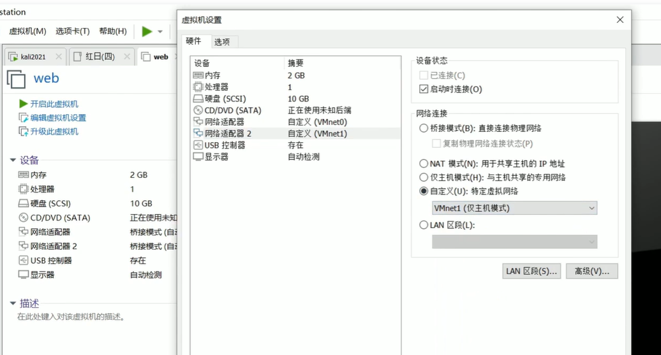Click the 高级(V)... button

tap(591, 272)
